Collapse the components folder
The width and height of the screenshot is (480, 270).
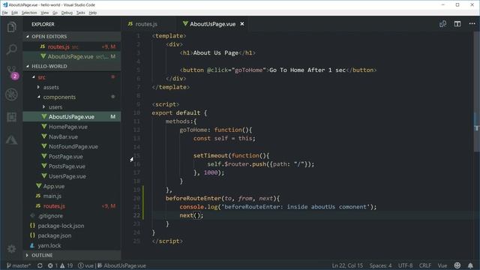pos(73,97)
